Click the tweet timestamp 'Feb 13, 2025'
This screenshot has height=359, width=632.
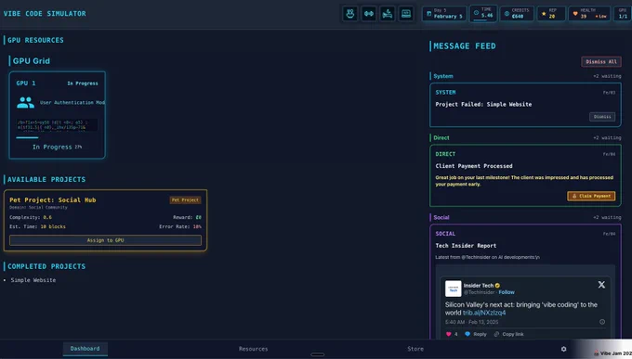(483, 322)
